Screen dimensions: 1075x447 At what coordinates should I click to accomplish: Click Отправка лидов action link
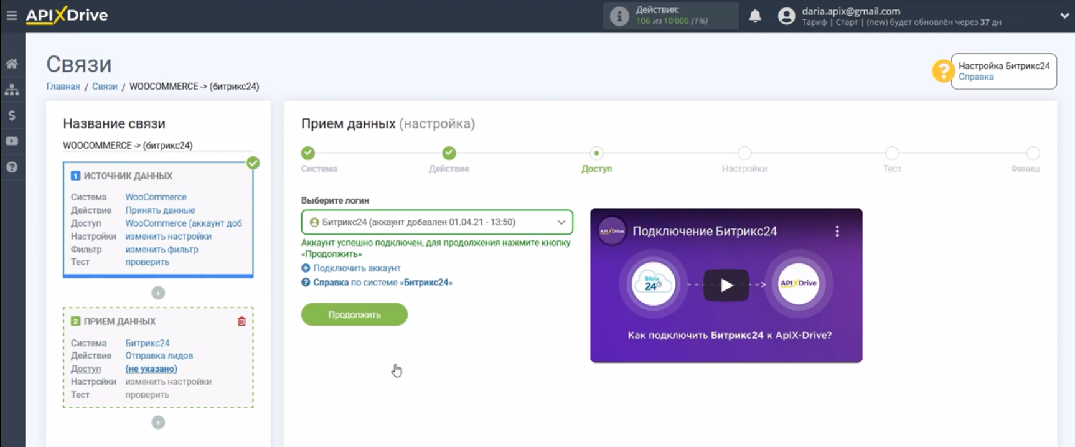tap(159, 355)
